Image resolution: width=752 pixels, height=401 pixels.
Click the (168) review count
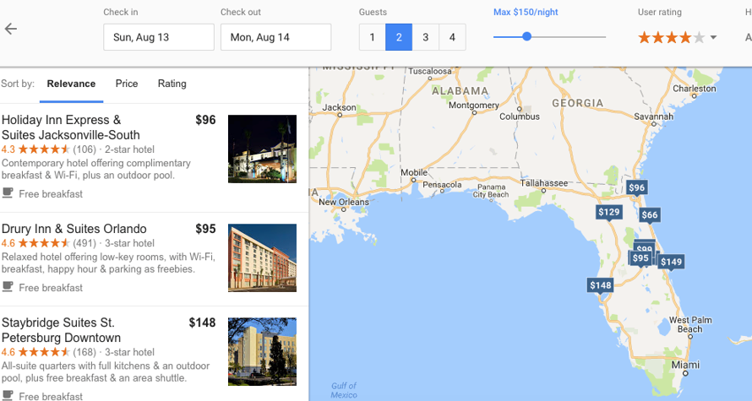84,352
